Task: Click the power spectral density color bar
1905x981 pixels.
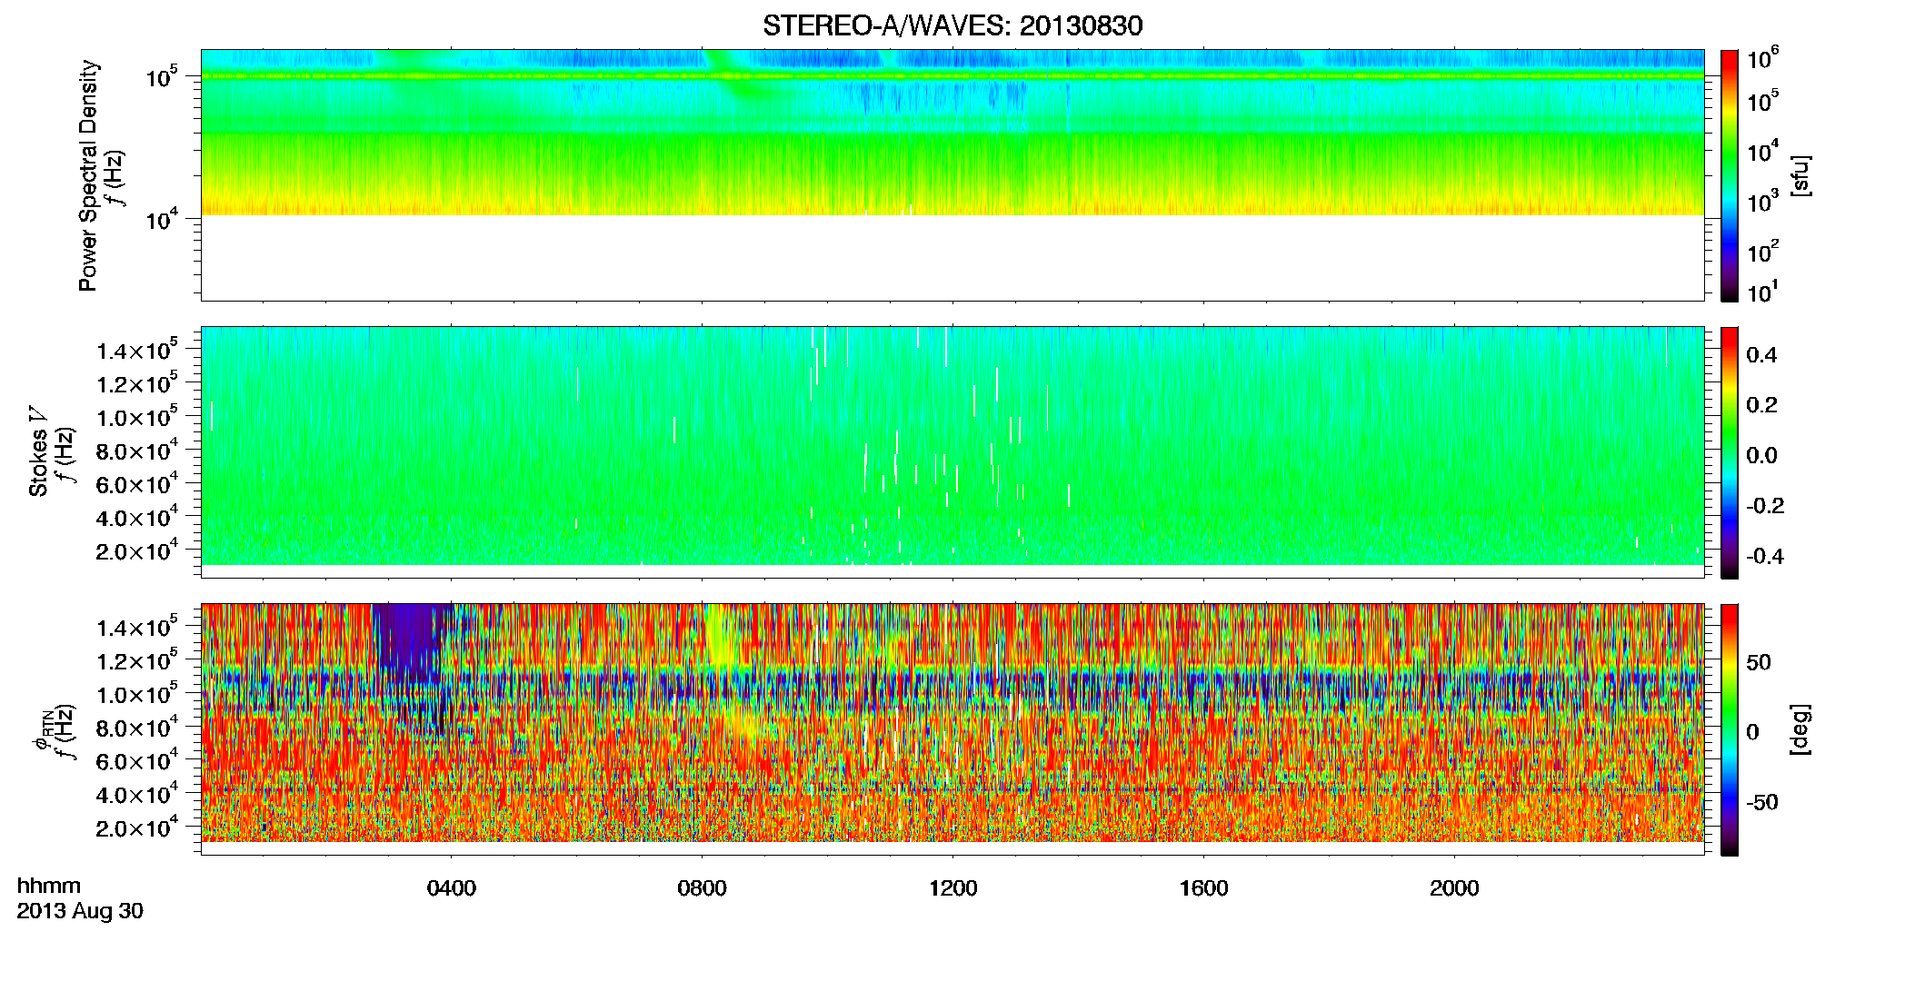Action: (x=1729, y=175)
